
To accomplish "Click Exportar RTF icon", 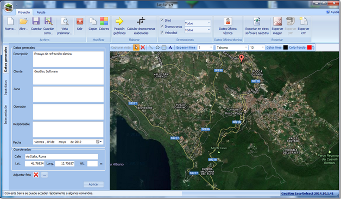I will tap(304, 22).
